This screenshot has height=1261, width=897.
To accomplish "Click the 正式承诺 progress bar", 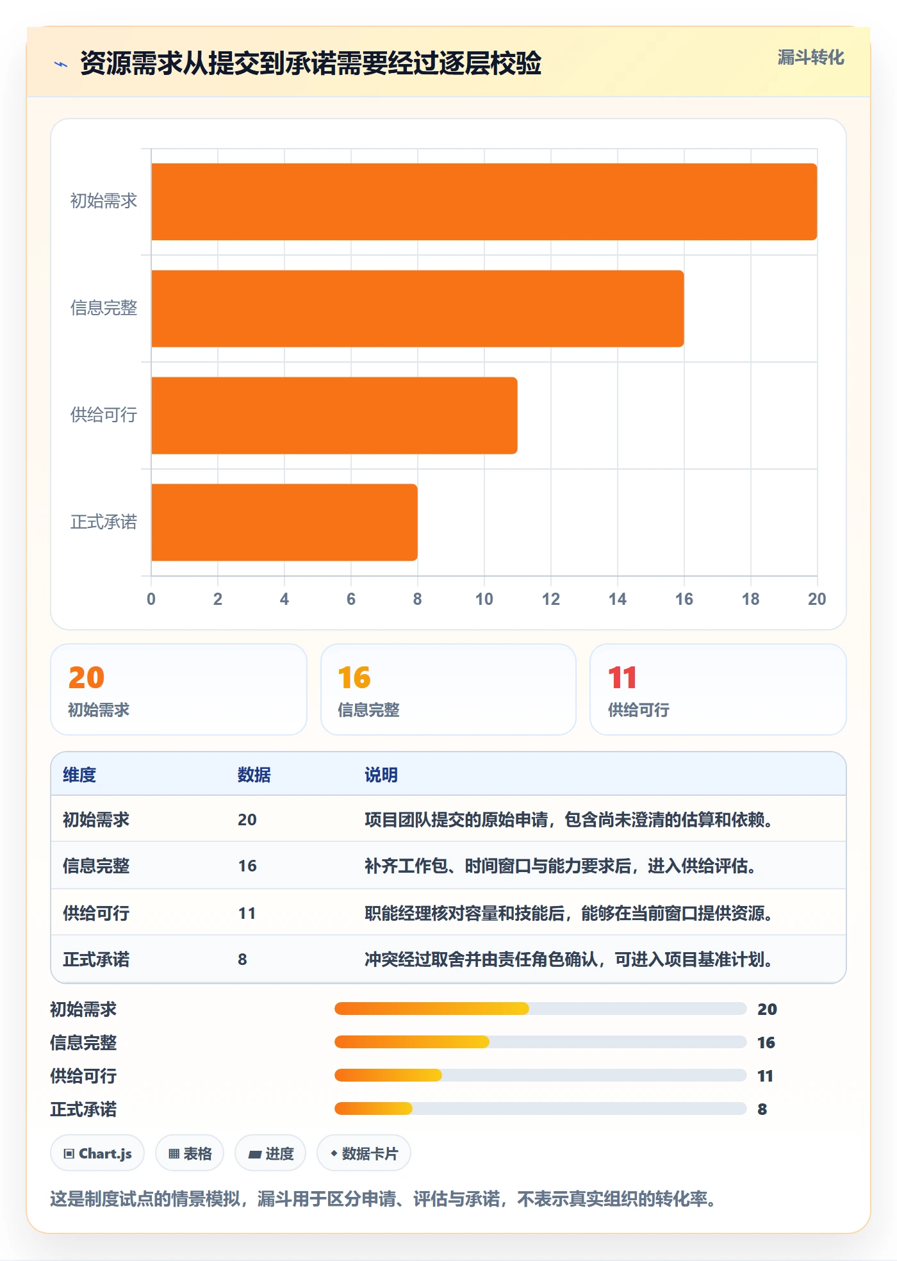I will [540, 1109].
